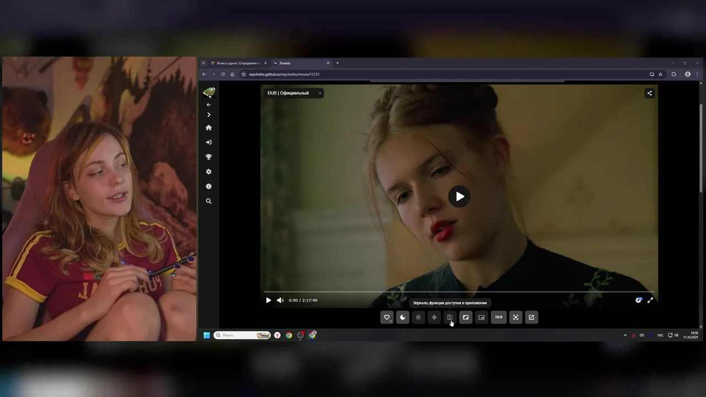Reload the browser page

(223, 74)
